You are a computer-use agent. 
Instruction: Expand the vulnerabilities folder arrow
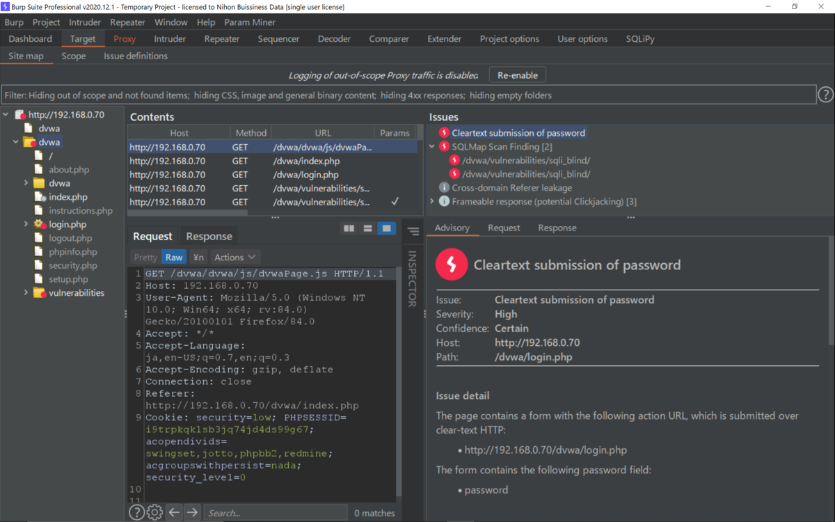[x=26, y=293]
